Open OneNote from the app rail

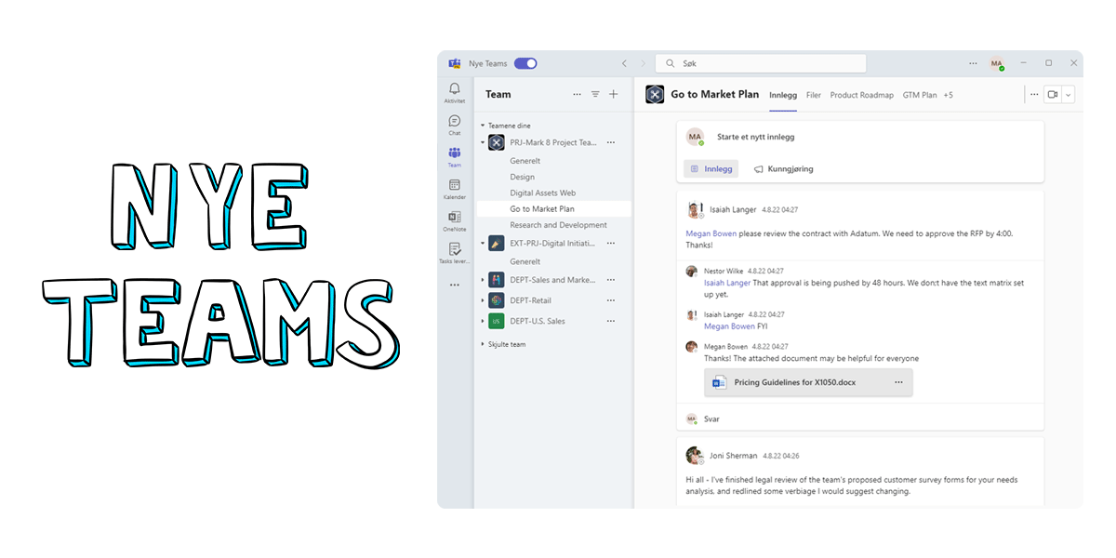(454, 217)
